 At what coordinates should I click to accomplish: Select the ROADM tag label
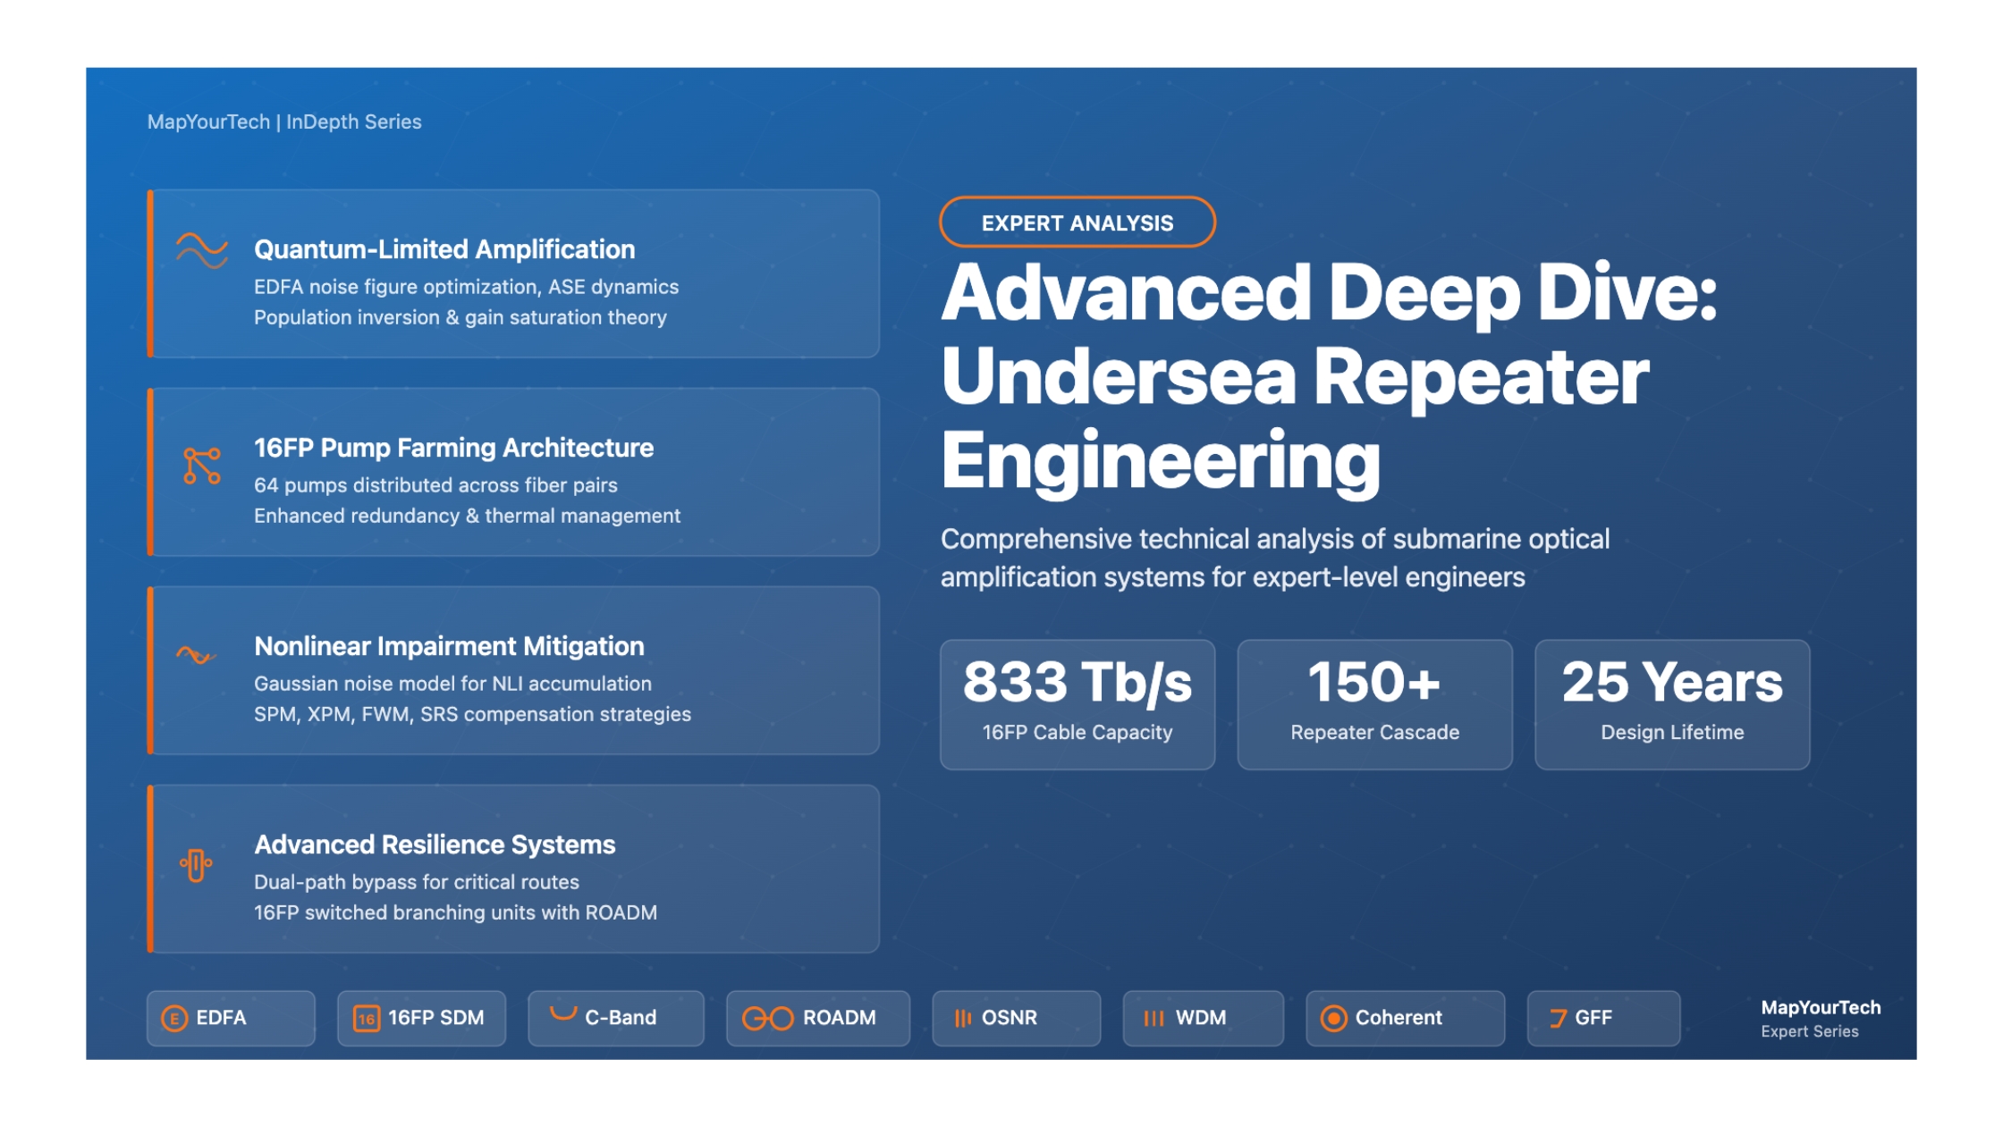(840, 1018)
